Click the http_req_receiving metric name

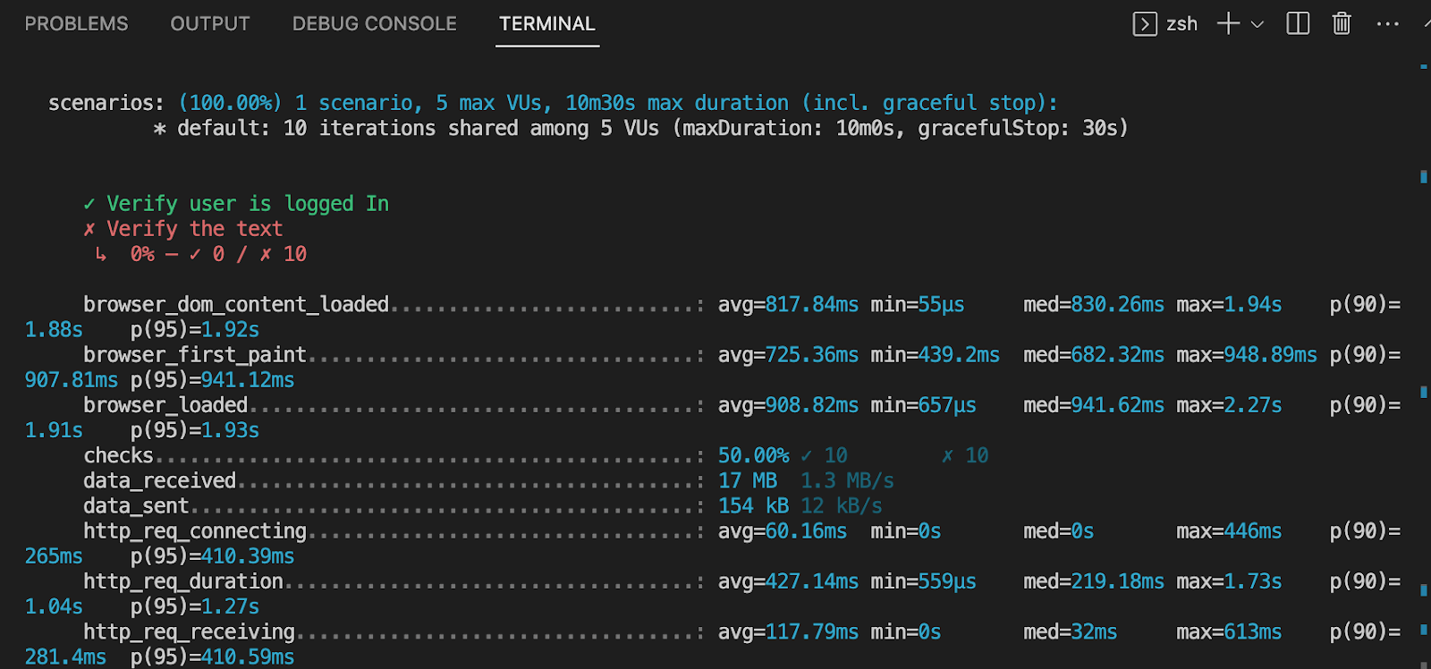pos(189,631)
